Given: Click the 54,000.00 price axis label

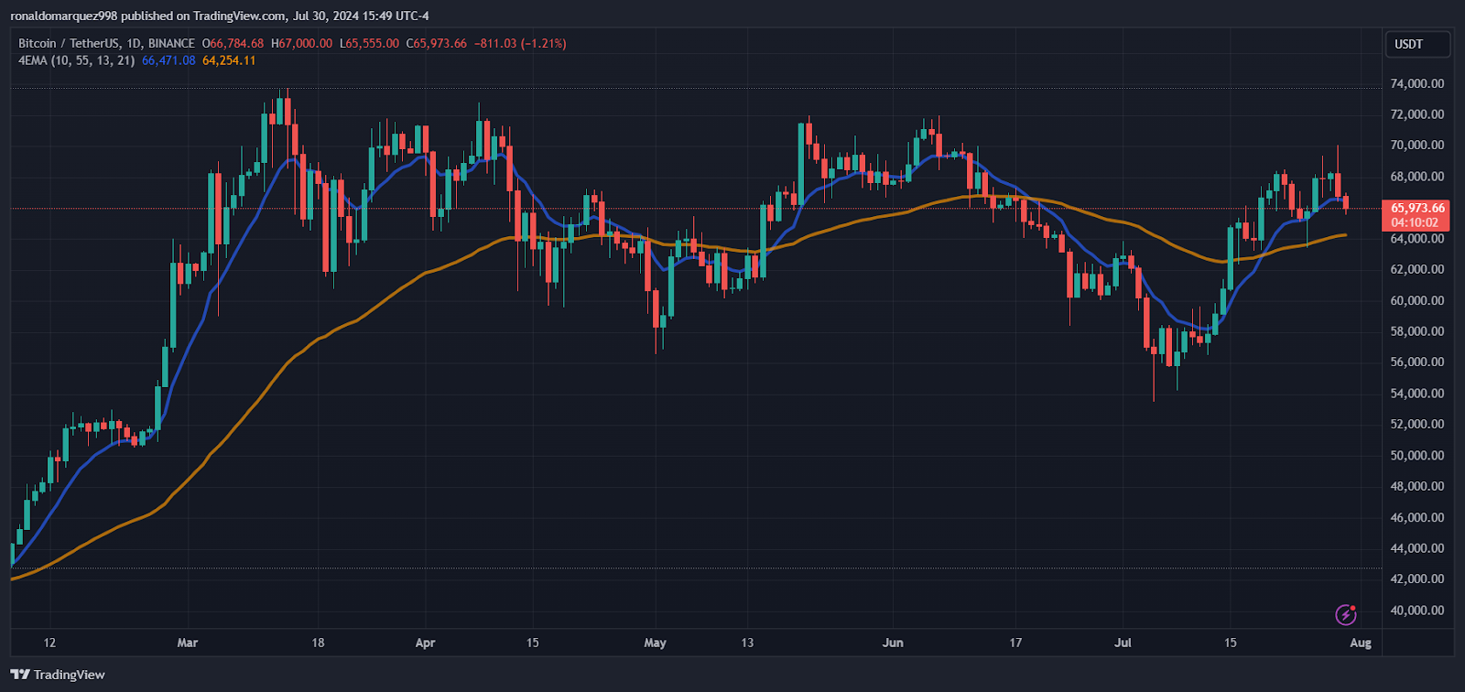Looking at the screenshot, I should click(x=1416, y=394).
